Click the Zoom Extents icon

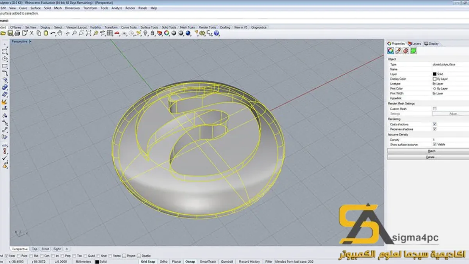(x=89, y=33)
